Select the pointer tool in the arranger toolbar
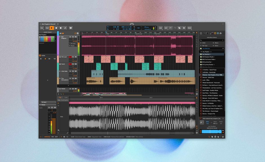This screenshot has width=265, height=162. click(196, 33)
